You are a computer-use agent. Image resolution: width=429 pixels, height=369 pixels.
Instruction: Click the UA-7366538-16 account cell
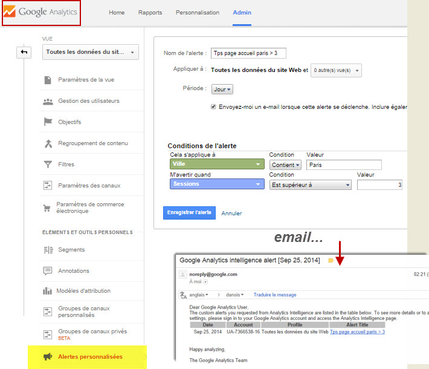pos(244,331)
